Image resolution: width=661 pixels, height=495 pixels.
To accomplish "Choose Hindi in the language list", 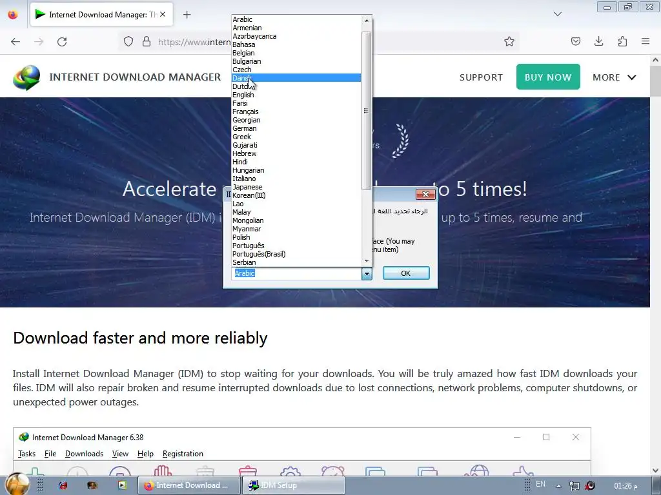I will click(x=296, y=162).
